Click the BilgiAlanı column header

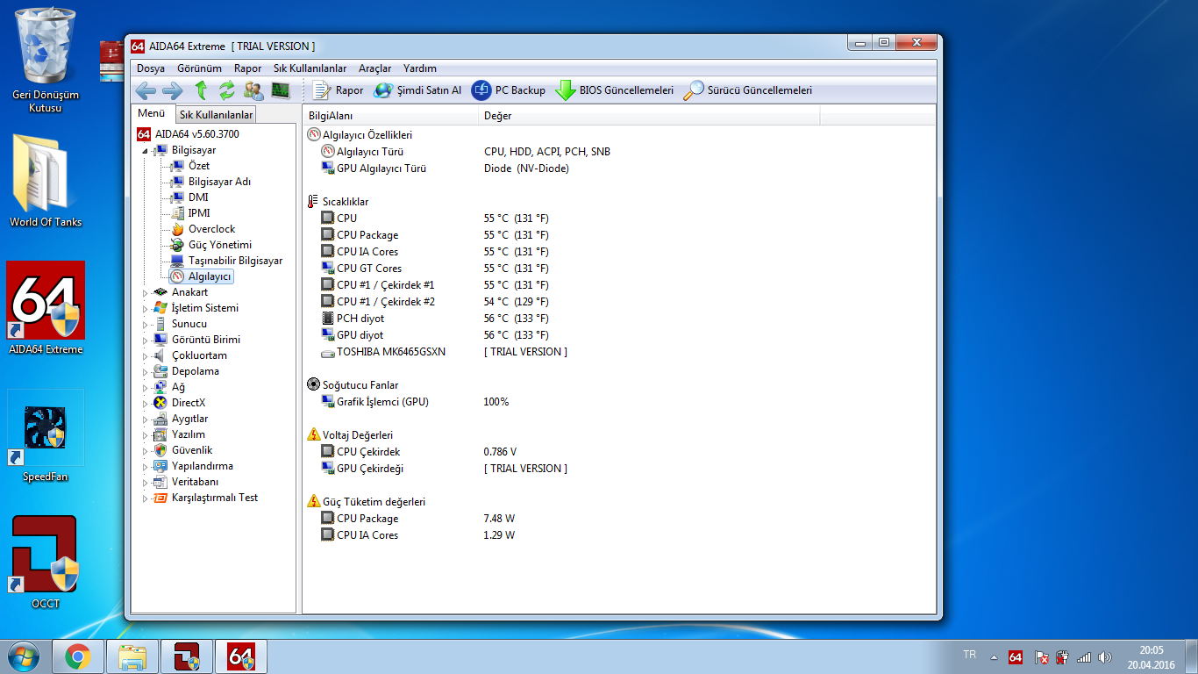(391, 115)
